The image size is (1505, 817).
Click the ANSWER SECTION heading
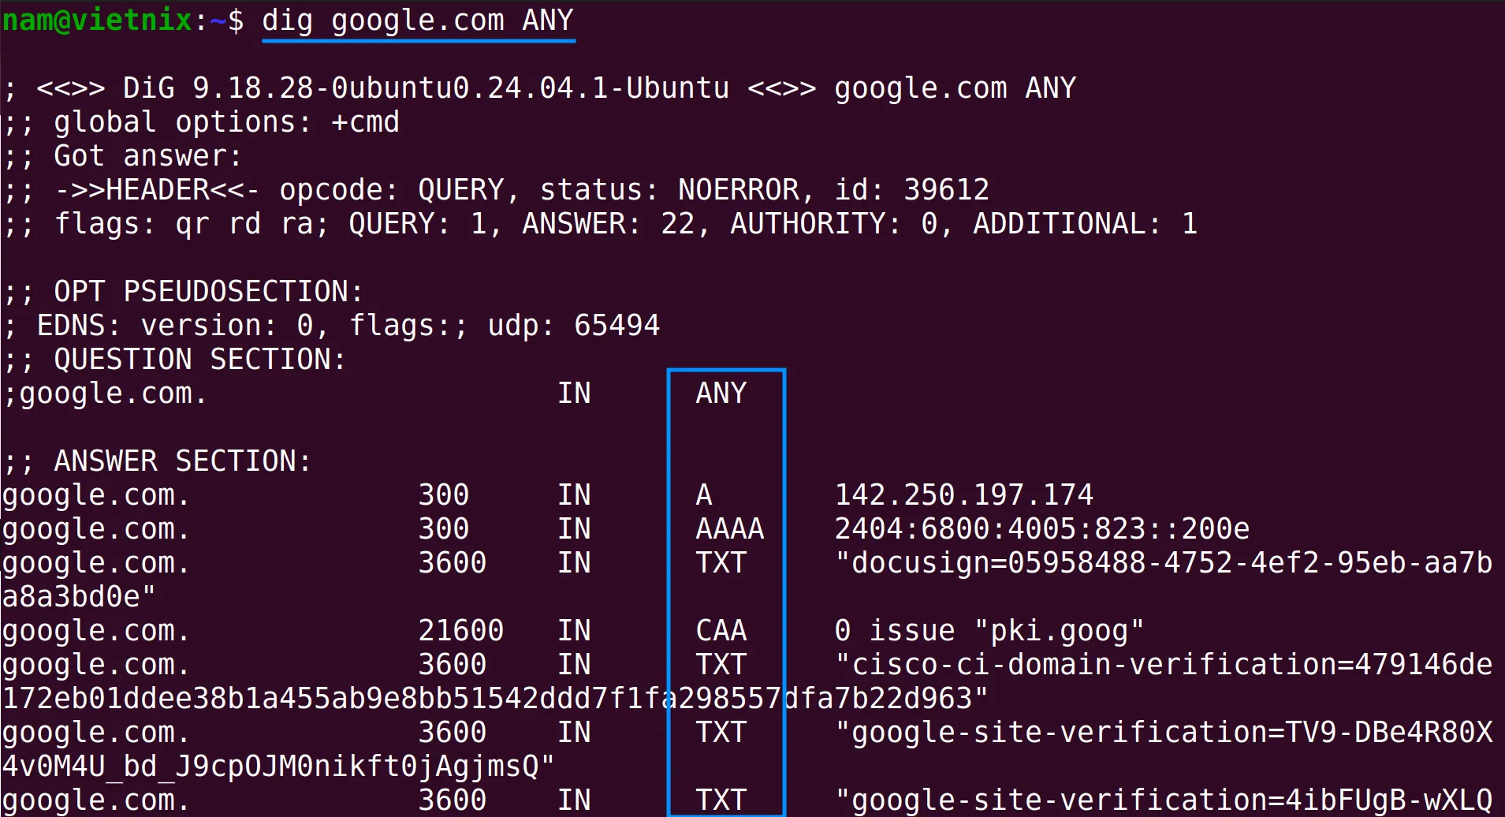click(x=182, y=461)
